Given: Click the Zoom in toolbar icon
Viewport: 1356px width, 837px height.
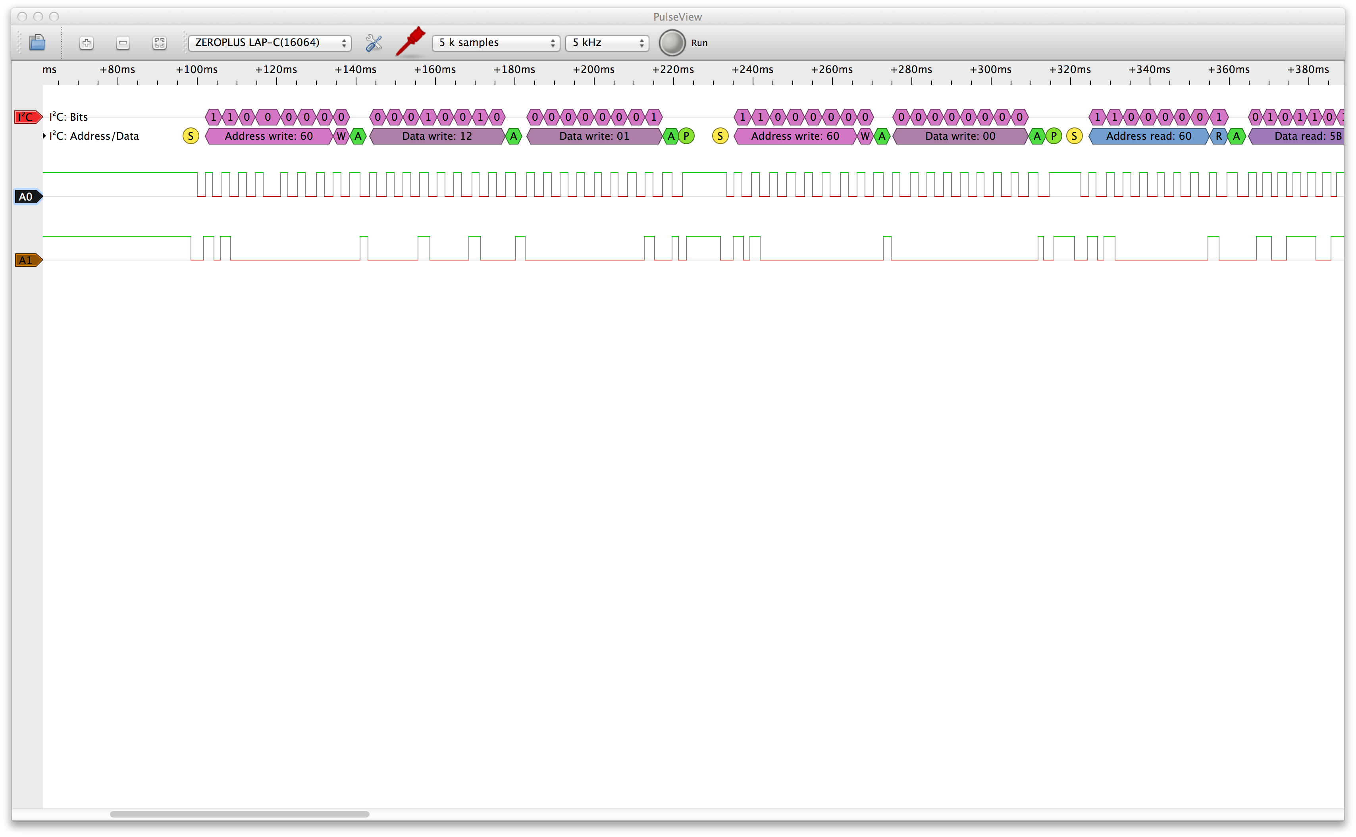Looking at the screenshot, I should (87, 42).
